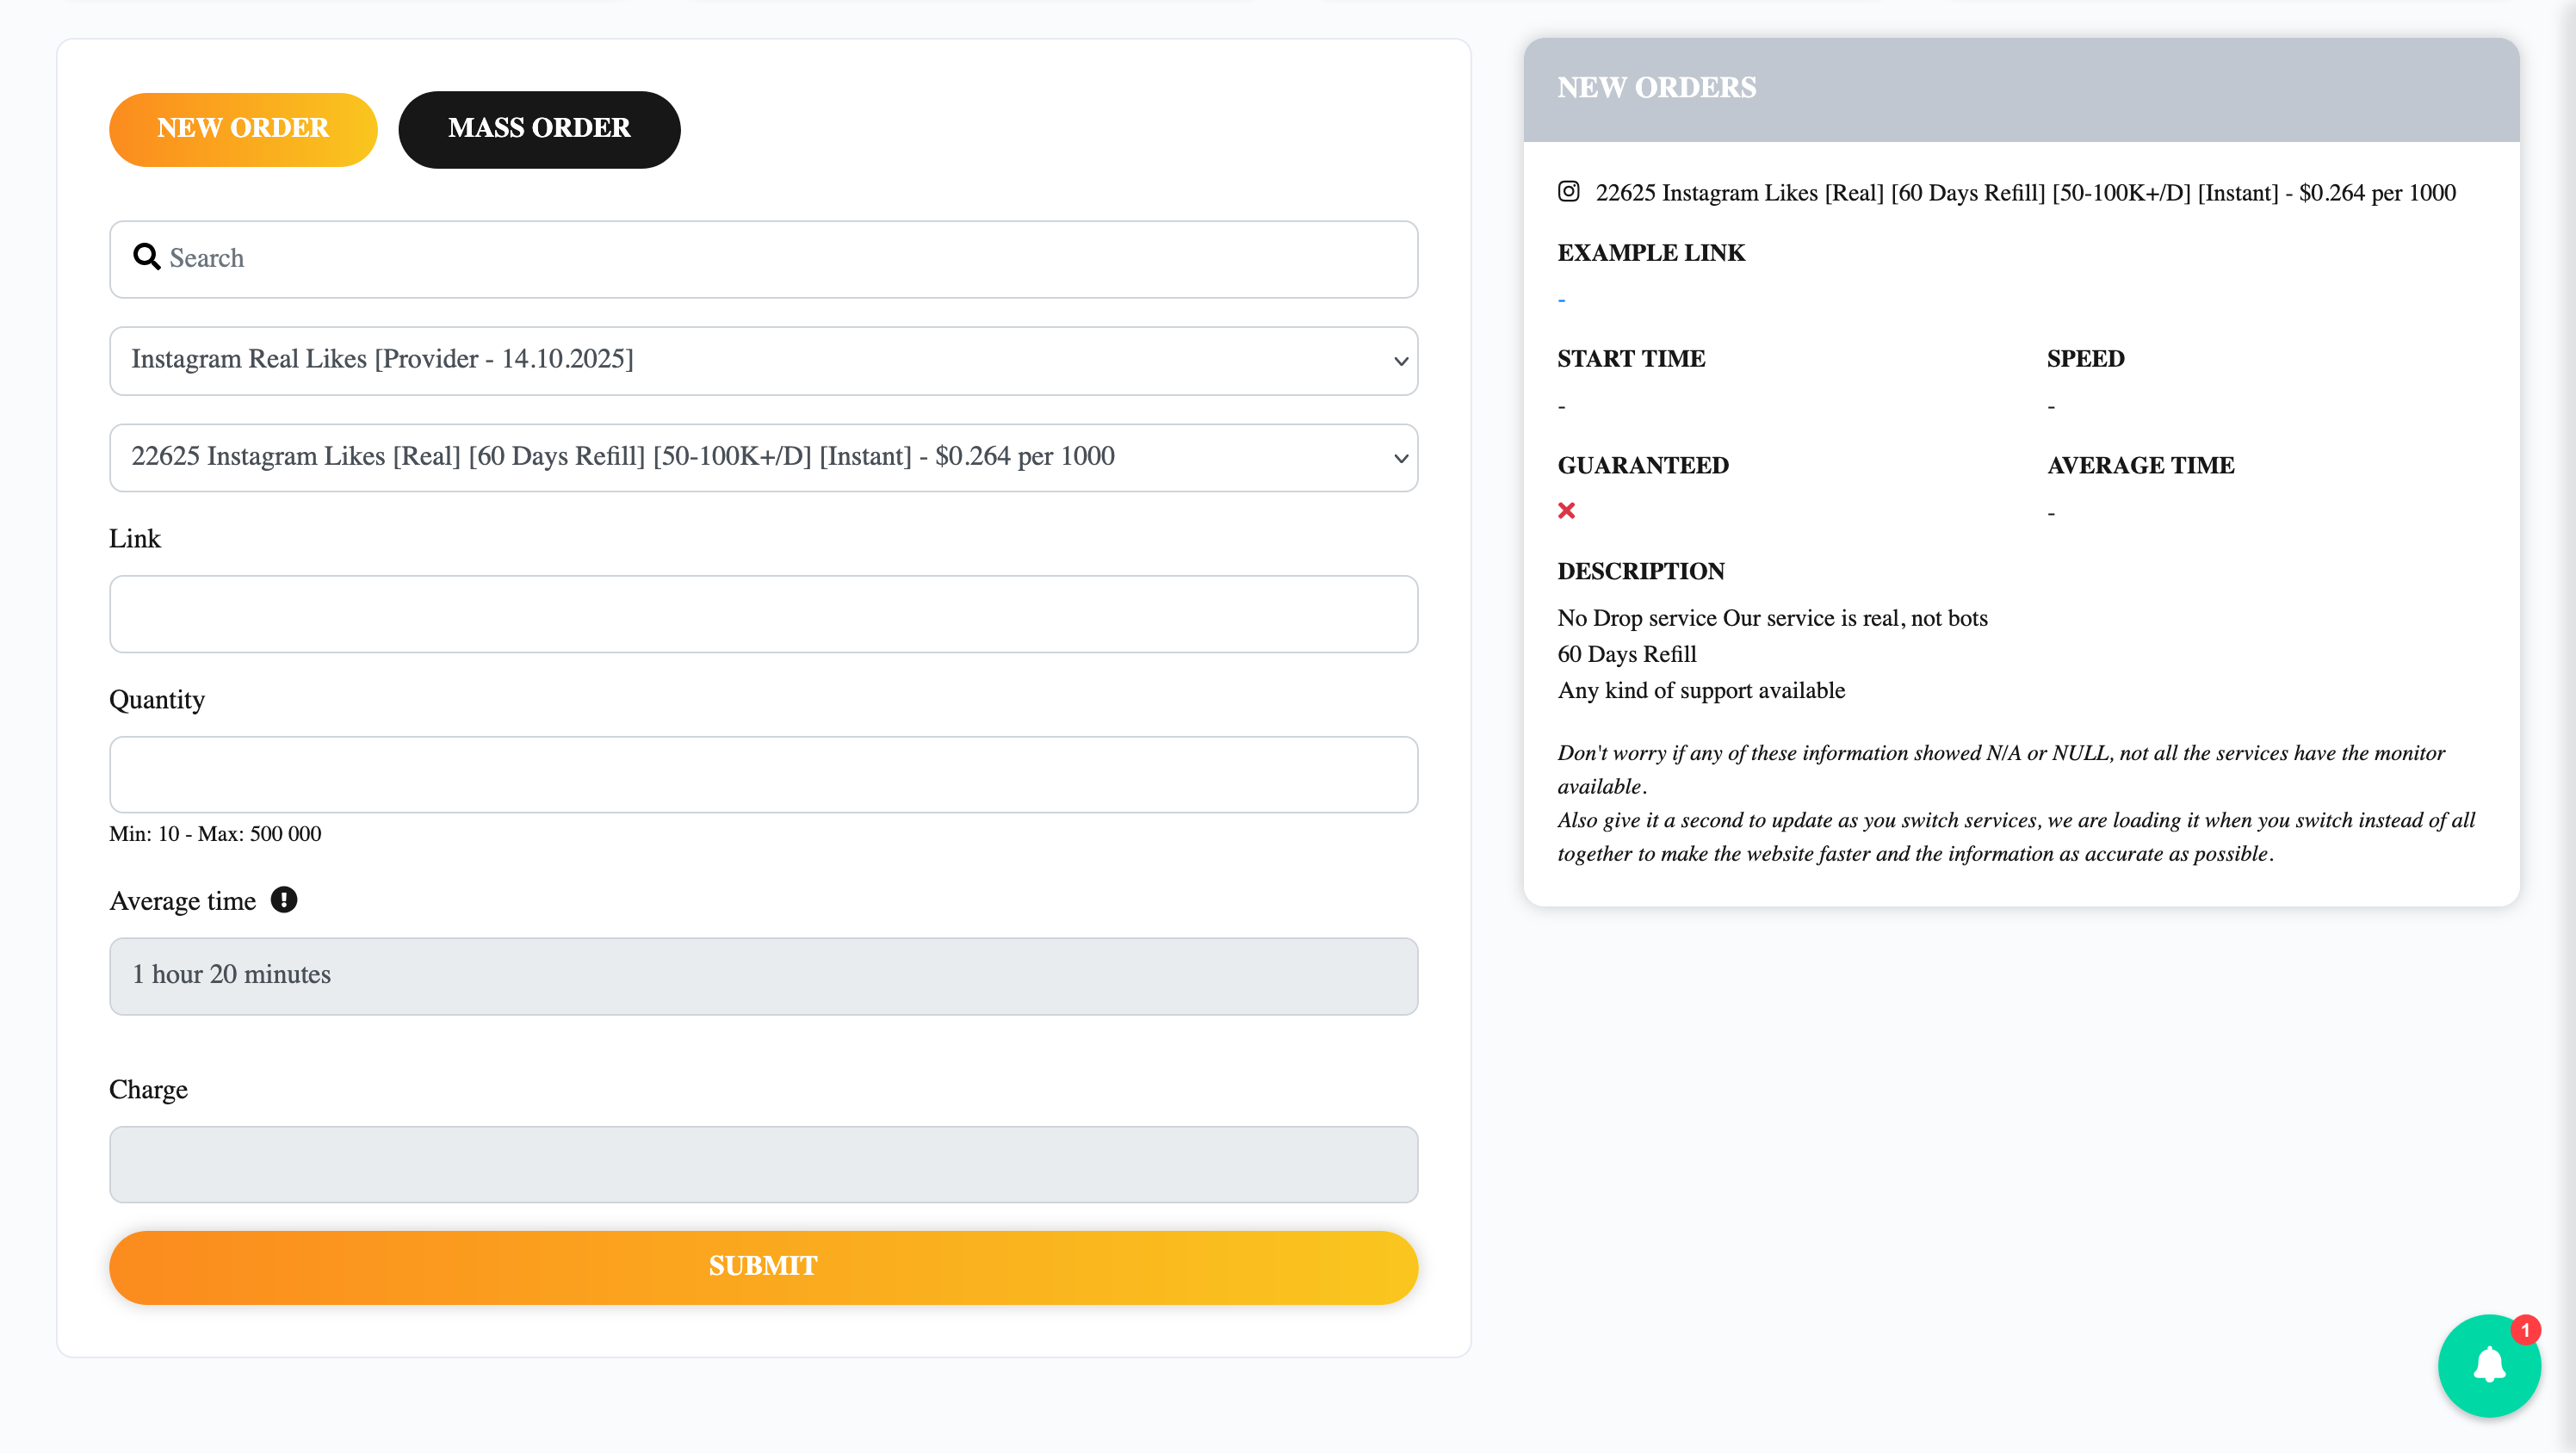This screenshot has width=2576, height=1453.
Task: Click into the Link input field
Action: click(x=762, y=614)
